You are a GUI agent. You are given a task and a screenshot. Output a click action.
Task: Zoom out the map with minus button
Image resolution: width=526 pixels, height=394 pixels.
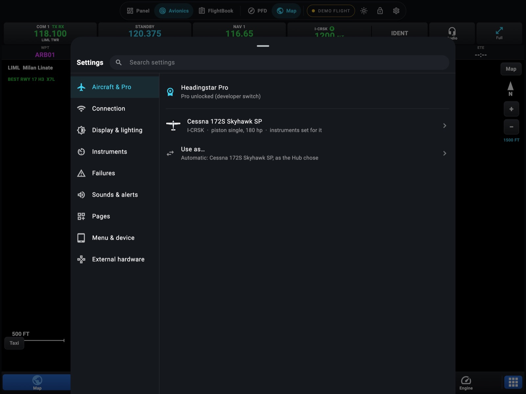[x=511, y=127]
